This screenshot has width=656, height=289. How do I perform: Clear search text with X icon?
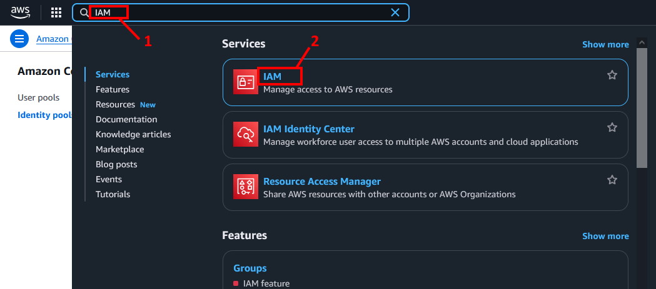pyautogui.click(x=395, y=12)
